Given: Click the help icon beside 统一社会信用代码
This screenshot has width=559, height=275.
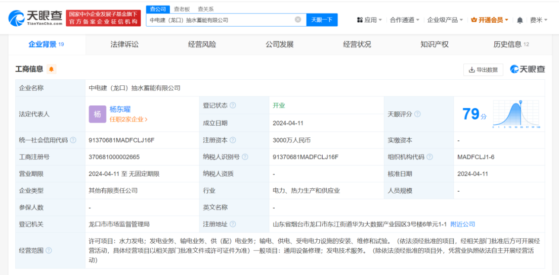Looking at the screenshot, I should coord(73,140).
